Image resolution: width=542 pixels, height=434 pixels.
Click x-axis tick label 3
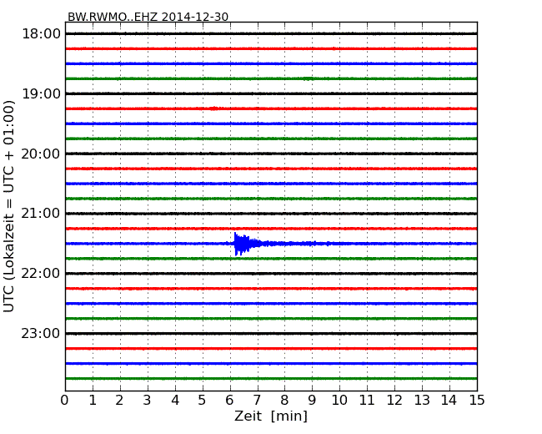coord(148,400)
